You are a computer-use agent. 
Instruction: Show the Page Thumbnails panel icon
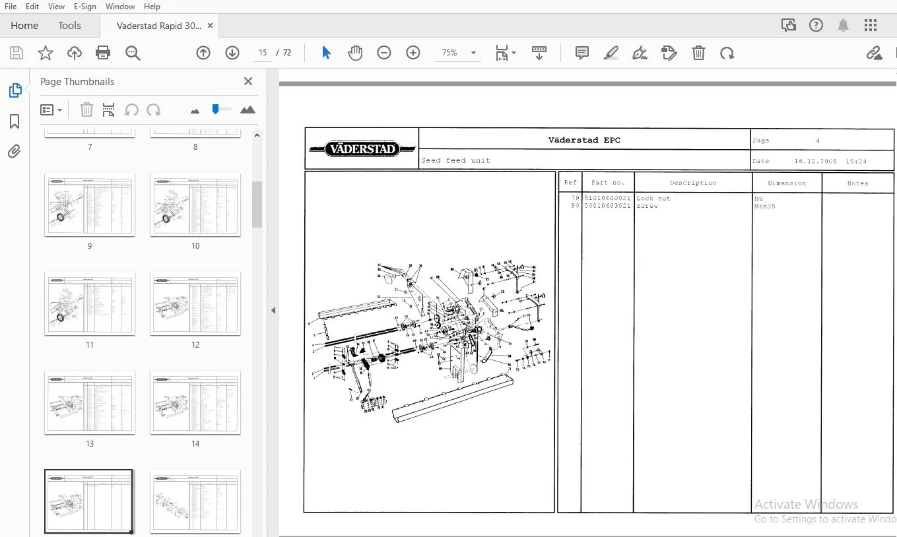coord(15,90)
